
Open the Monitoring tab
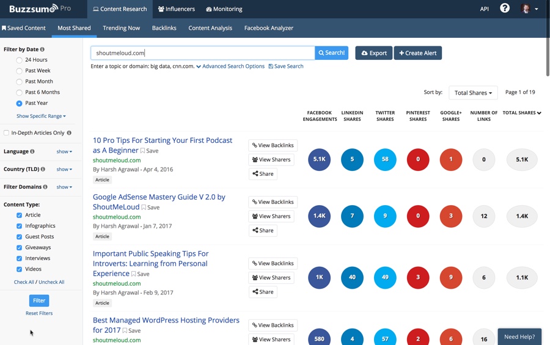[224, 9]
